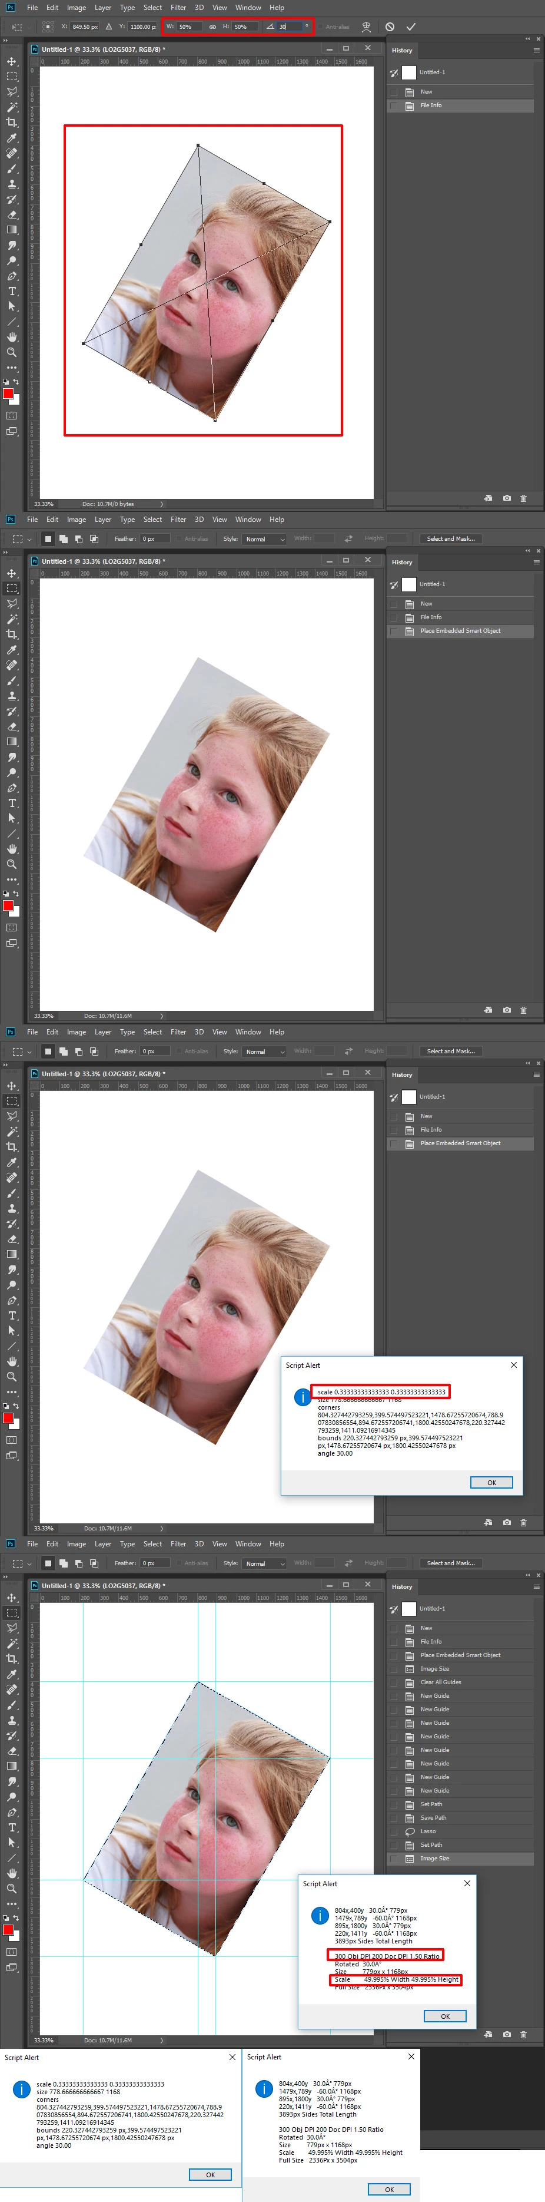545x2202 pixels.
Task: Toggle Anti-alias checkbox in the guides window
Action: click(180, 1563)
